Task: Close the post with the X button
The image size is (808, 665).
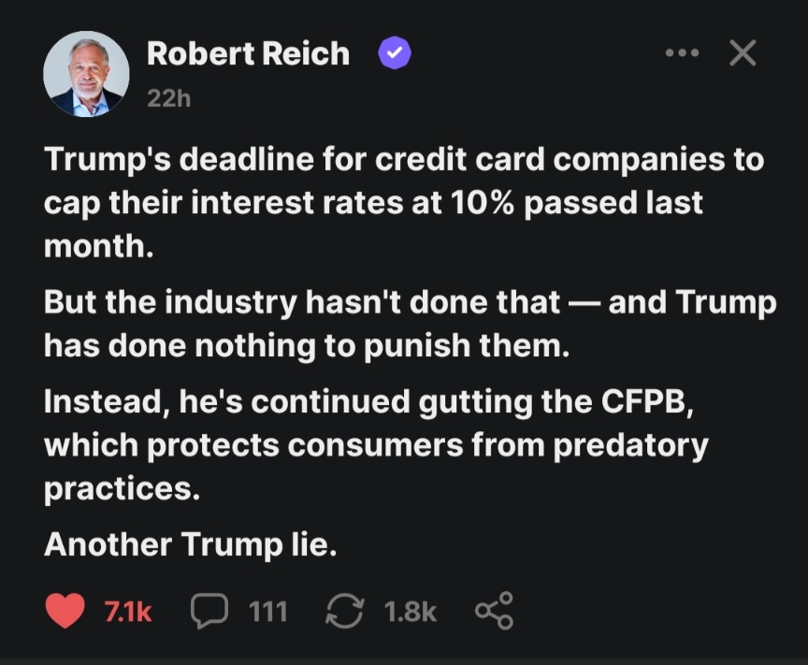Action: [743, 54]
